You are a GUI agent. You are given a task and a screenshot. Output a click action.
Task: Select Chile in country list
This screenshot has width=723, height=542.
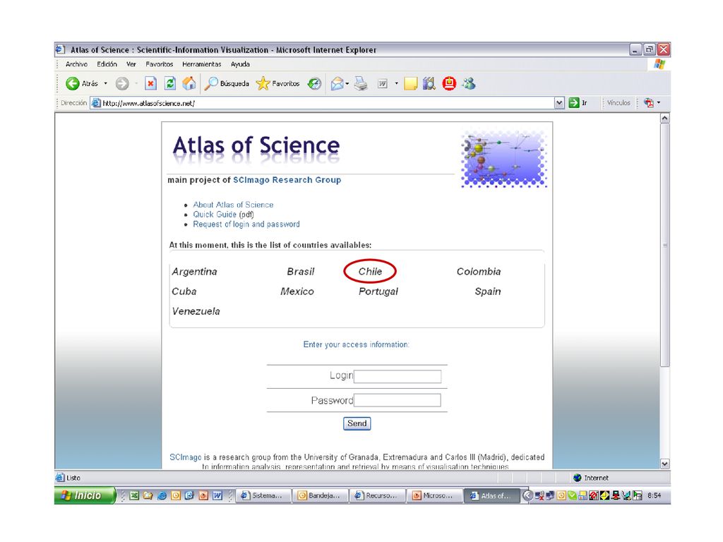coord(370,272)
